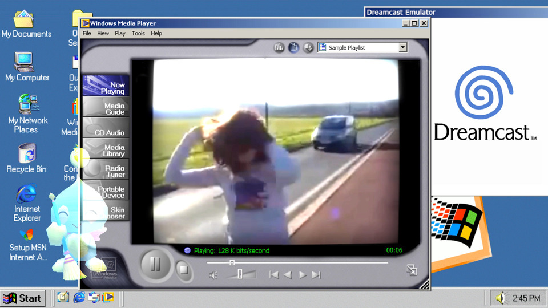Toggle shuffle icon next to playlist
Viewport: 548px width, 308px height.
pyautogui.click(x=308, y=47)
